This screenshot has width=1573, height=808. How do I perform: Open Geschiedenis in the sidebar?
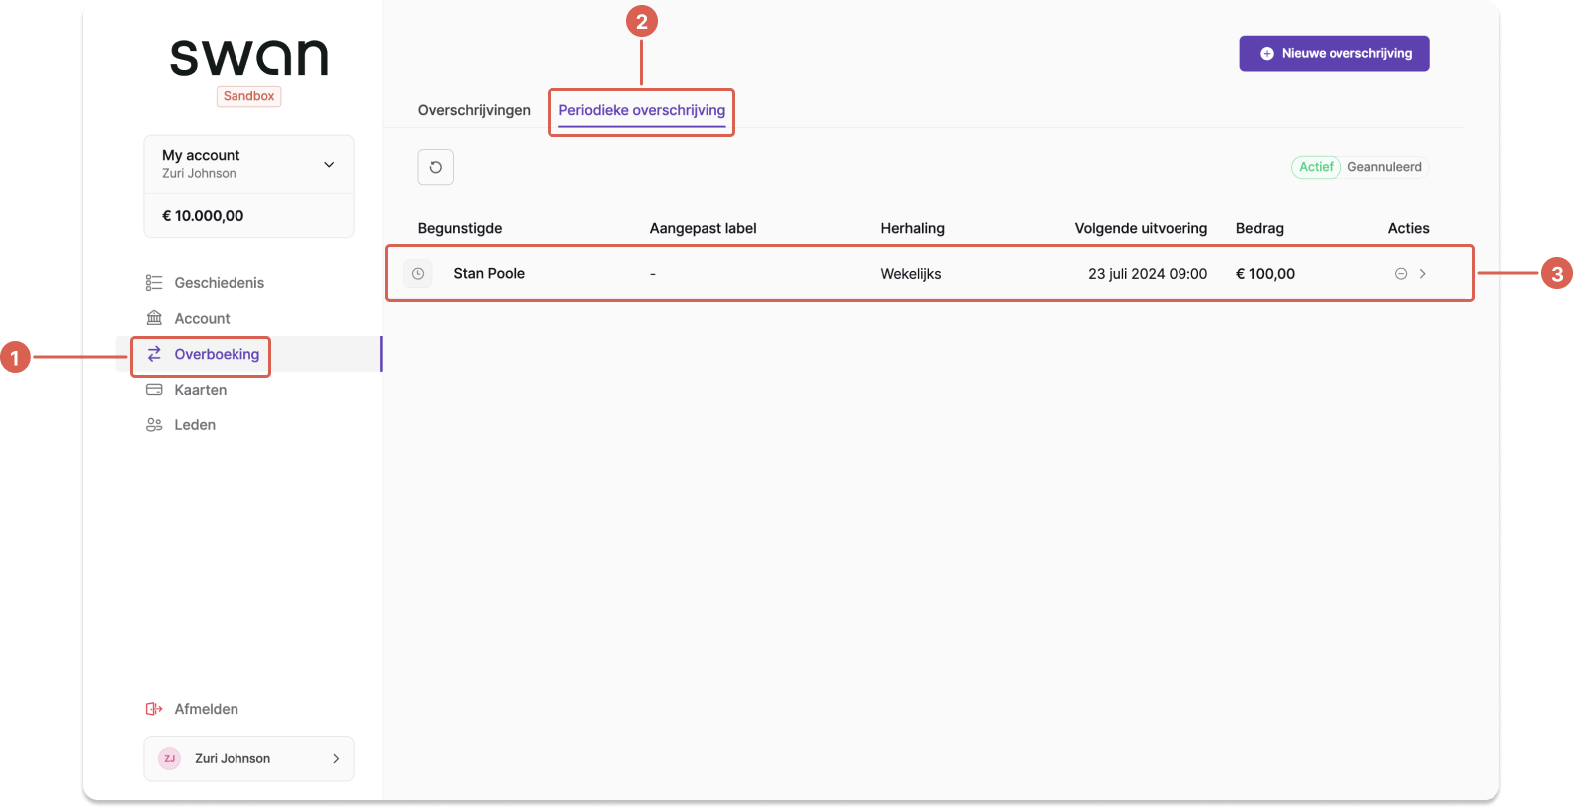click(x=219, y=283)
